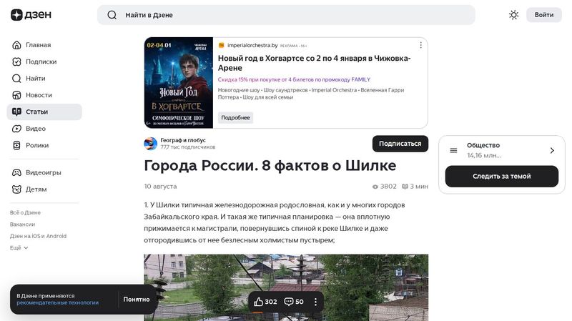
Task: Open the Hogwarts ad poster thumbnail
Action: tap(179, 83)
